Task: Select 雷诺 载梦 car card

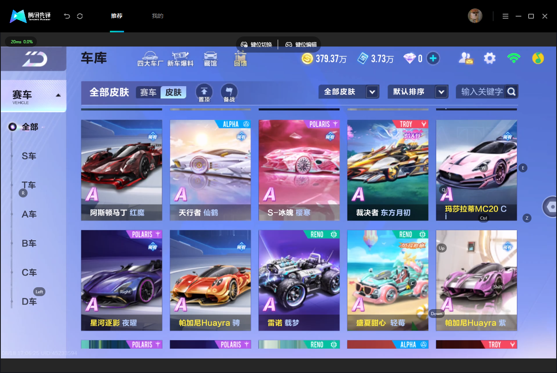Action: click(x=299, y=281)
